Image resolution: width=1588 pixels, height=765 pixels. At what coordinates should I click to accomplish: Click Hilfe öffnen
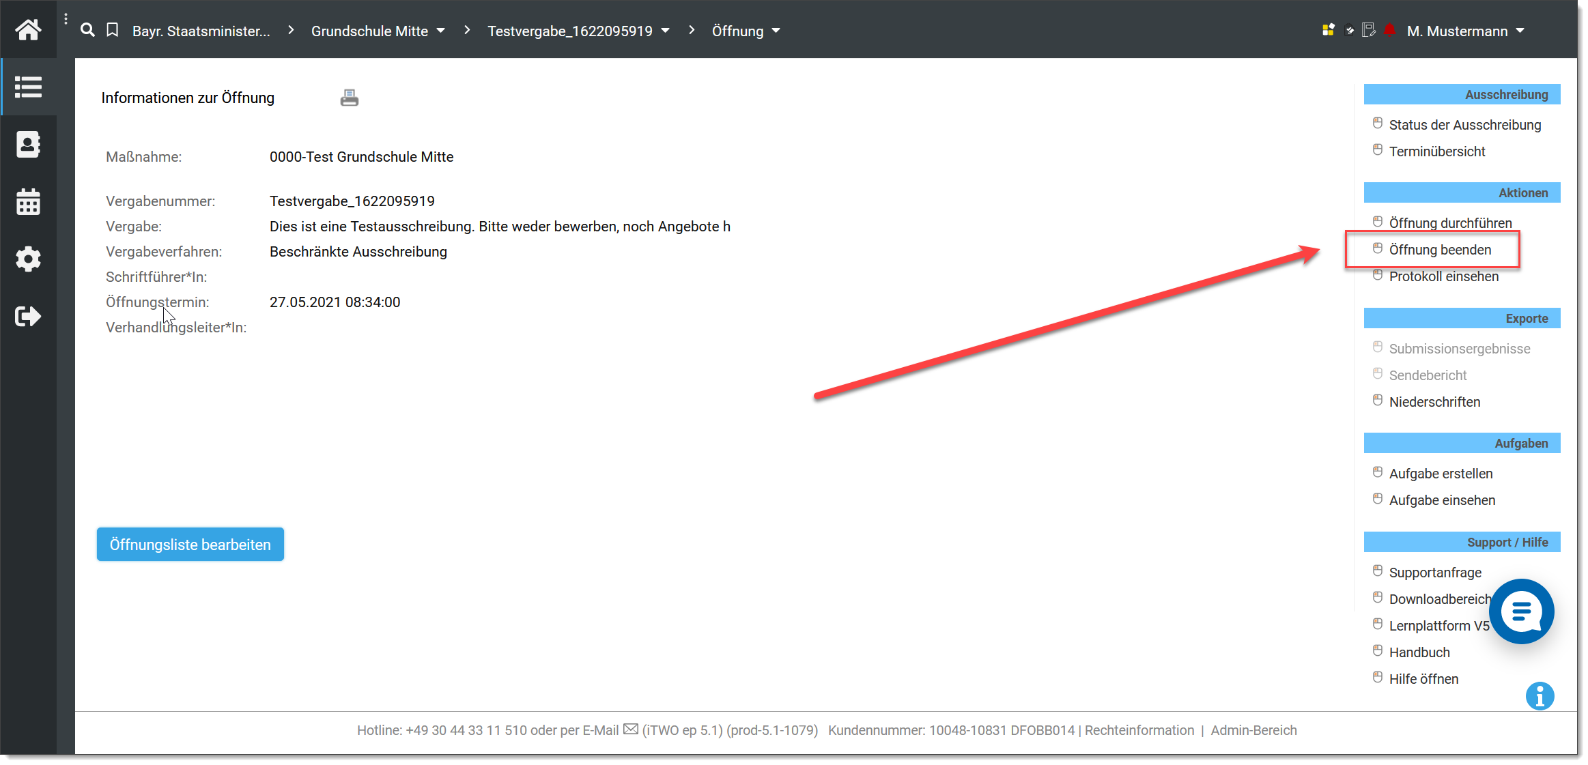tap(1423, 679)
